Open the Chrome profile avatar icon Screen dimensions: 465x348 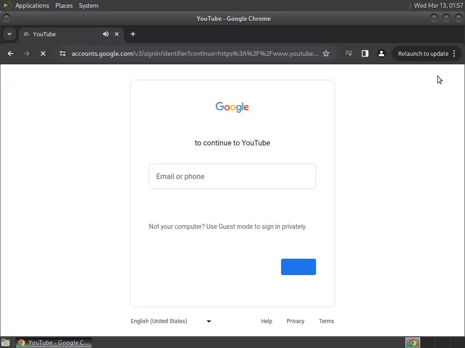381,53
